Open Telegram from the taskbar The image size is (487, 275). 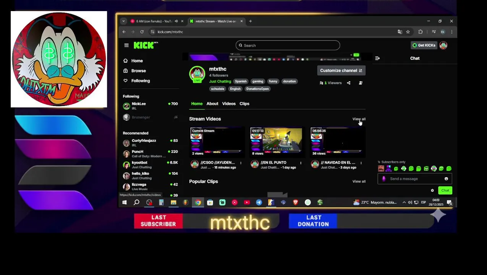[x=259, y=203]
